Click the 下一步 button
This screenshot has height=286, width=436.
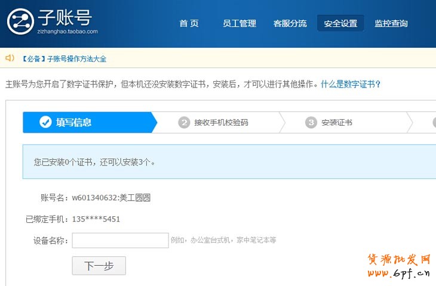(x=99, y=266)
